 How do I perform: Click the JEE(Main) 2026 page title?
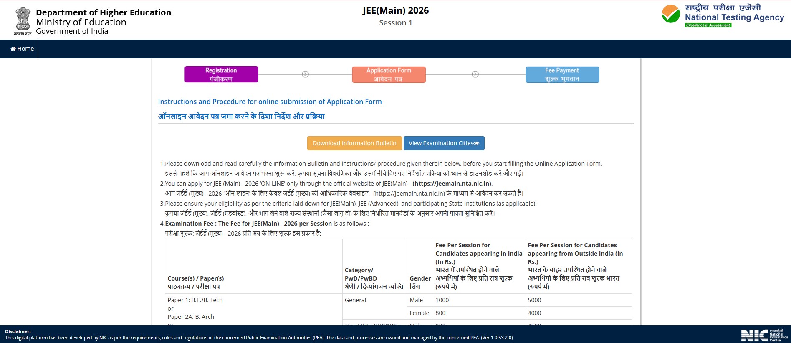396,10
